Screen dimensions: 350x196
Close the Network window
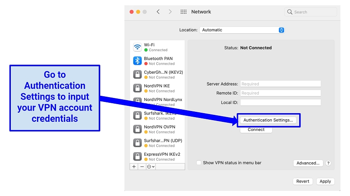pos(132,12)
